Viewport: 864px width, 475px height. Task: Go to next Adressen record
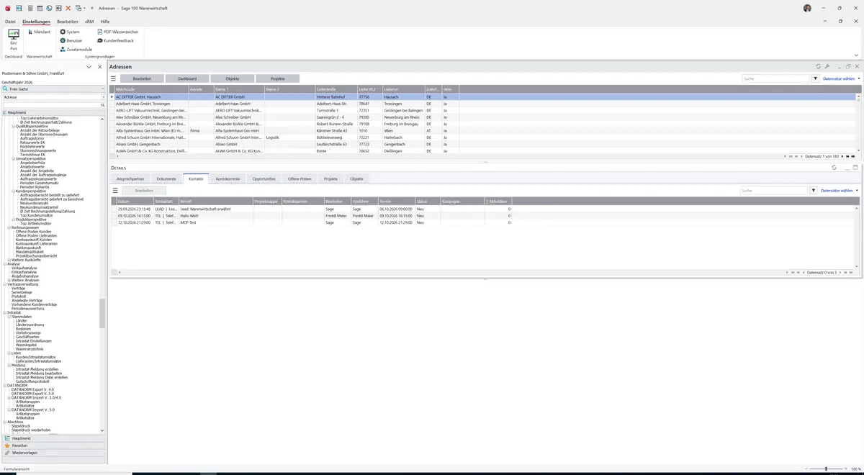[843, 156]
